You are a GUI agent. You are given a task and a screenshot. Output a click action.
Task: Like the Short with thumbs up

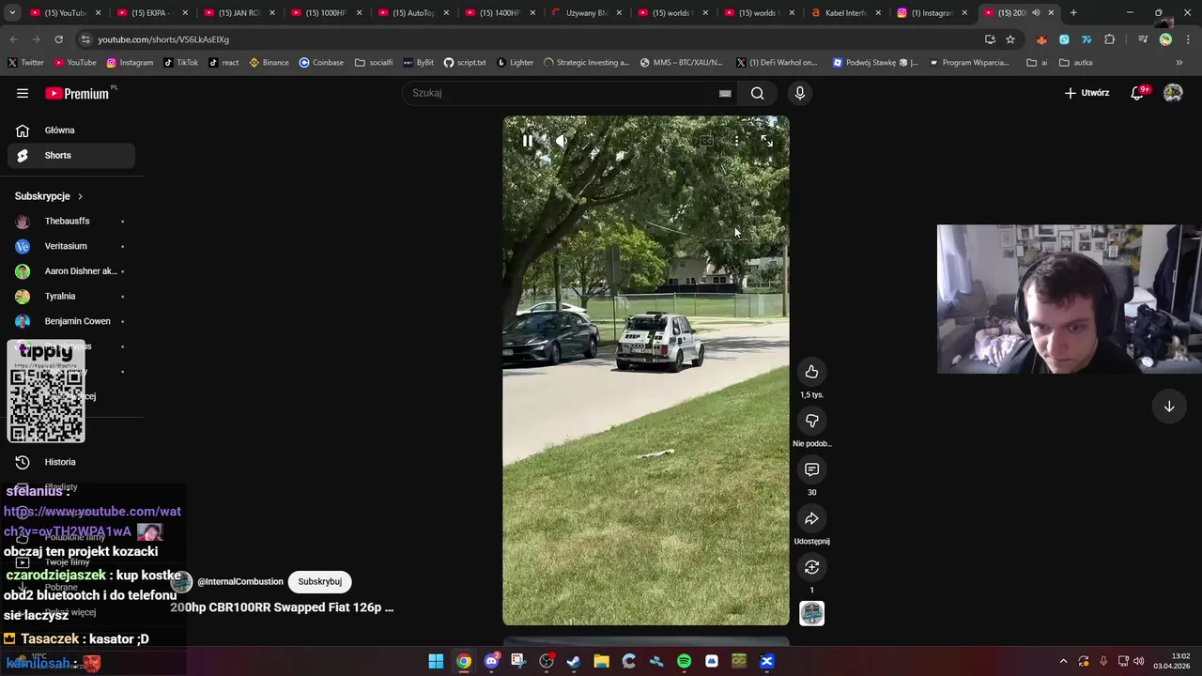pyautogui.click(x=811, y=372)
